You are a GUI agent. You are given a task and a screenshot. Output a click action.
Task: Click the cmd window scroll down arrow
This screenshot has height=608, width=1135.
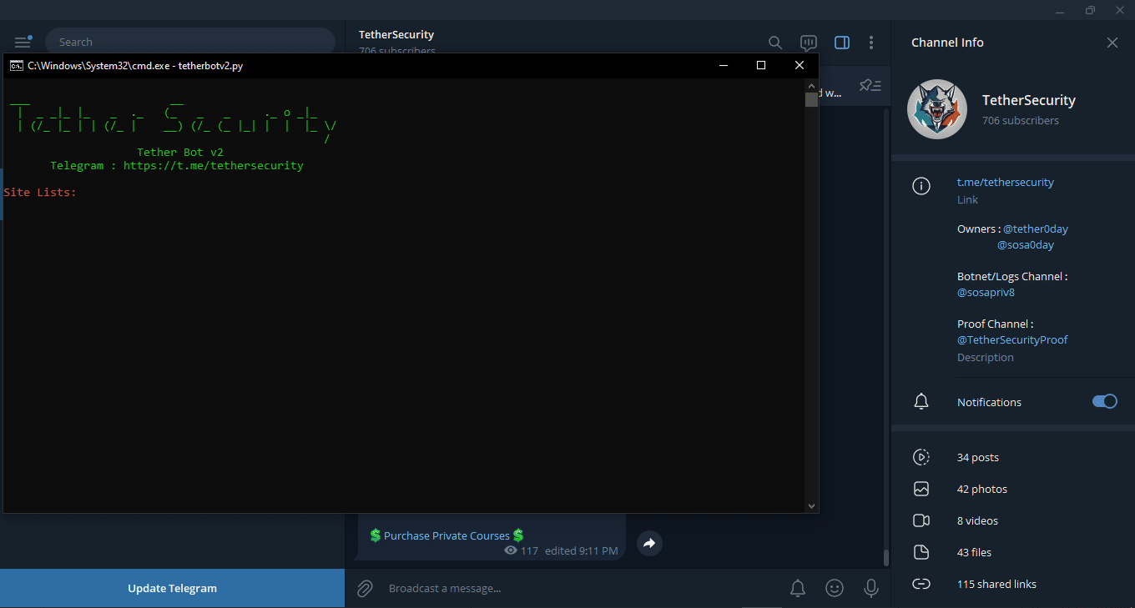[811, 505]
